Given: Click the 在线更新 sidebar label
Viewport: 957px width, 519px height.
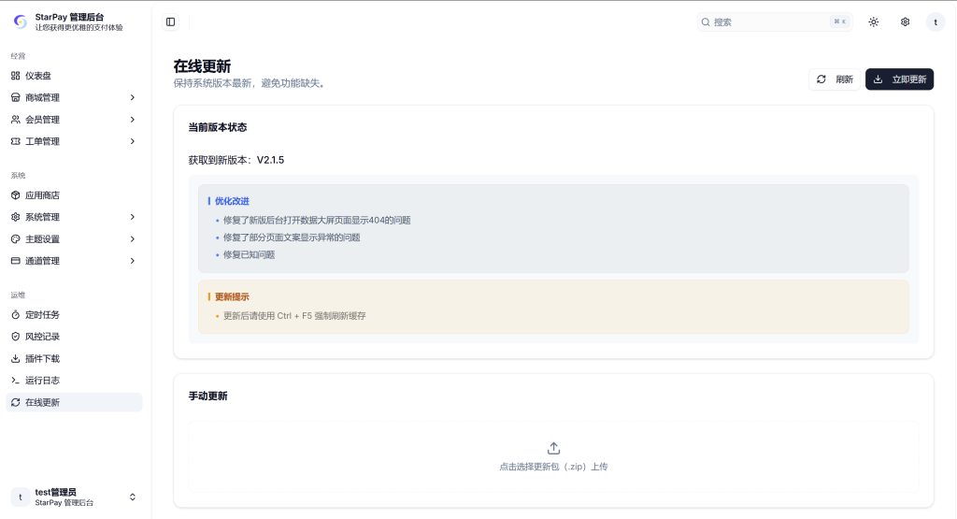Looking at the screenshot, I should (42, 402).
